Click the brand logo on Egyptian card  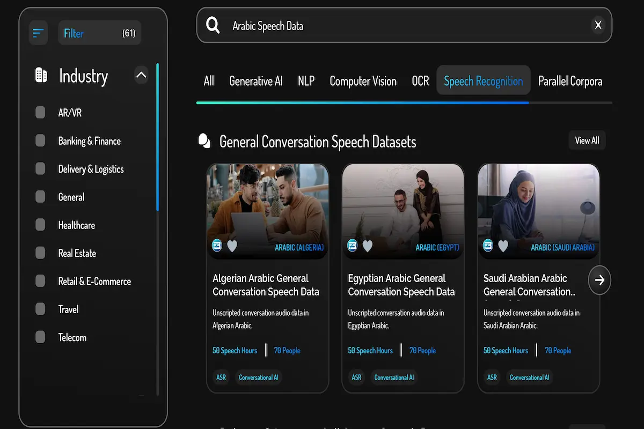(x=352, y=245)
